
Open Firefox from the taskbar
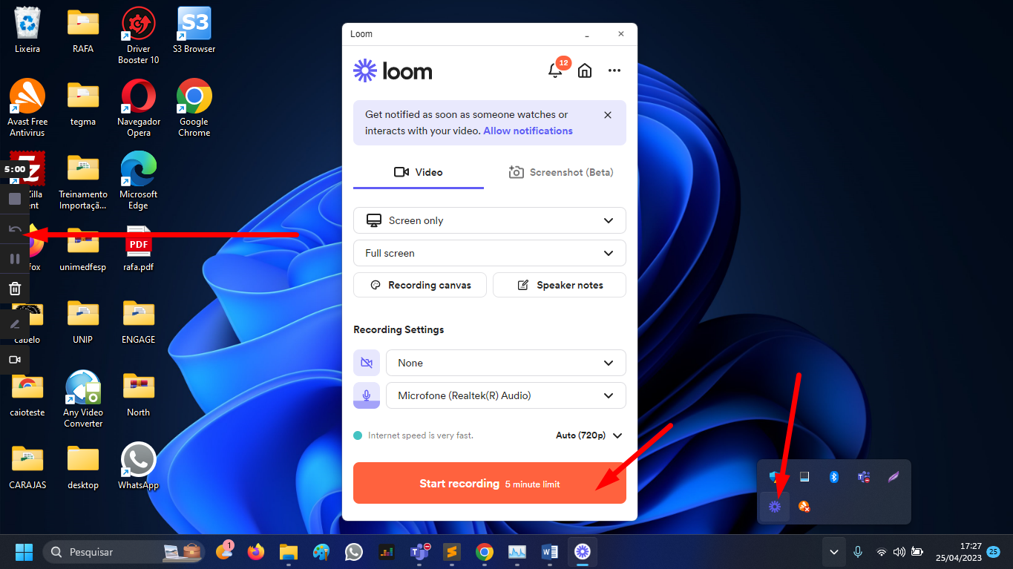click(x=256, y=552)
